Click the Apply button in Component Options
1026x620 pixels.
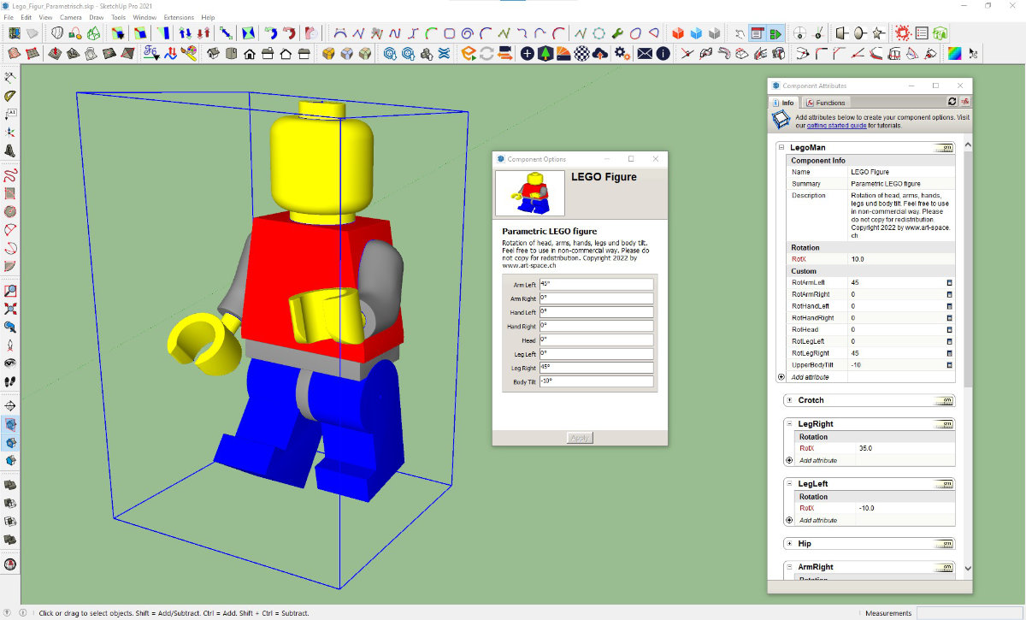[x=580, y=438]
